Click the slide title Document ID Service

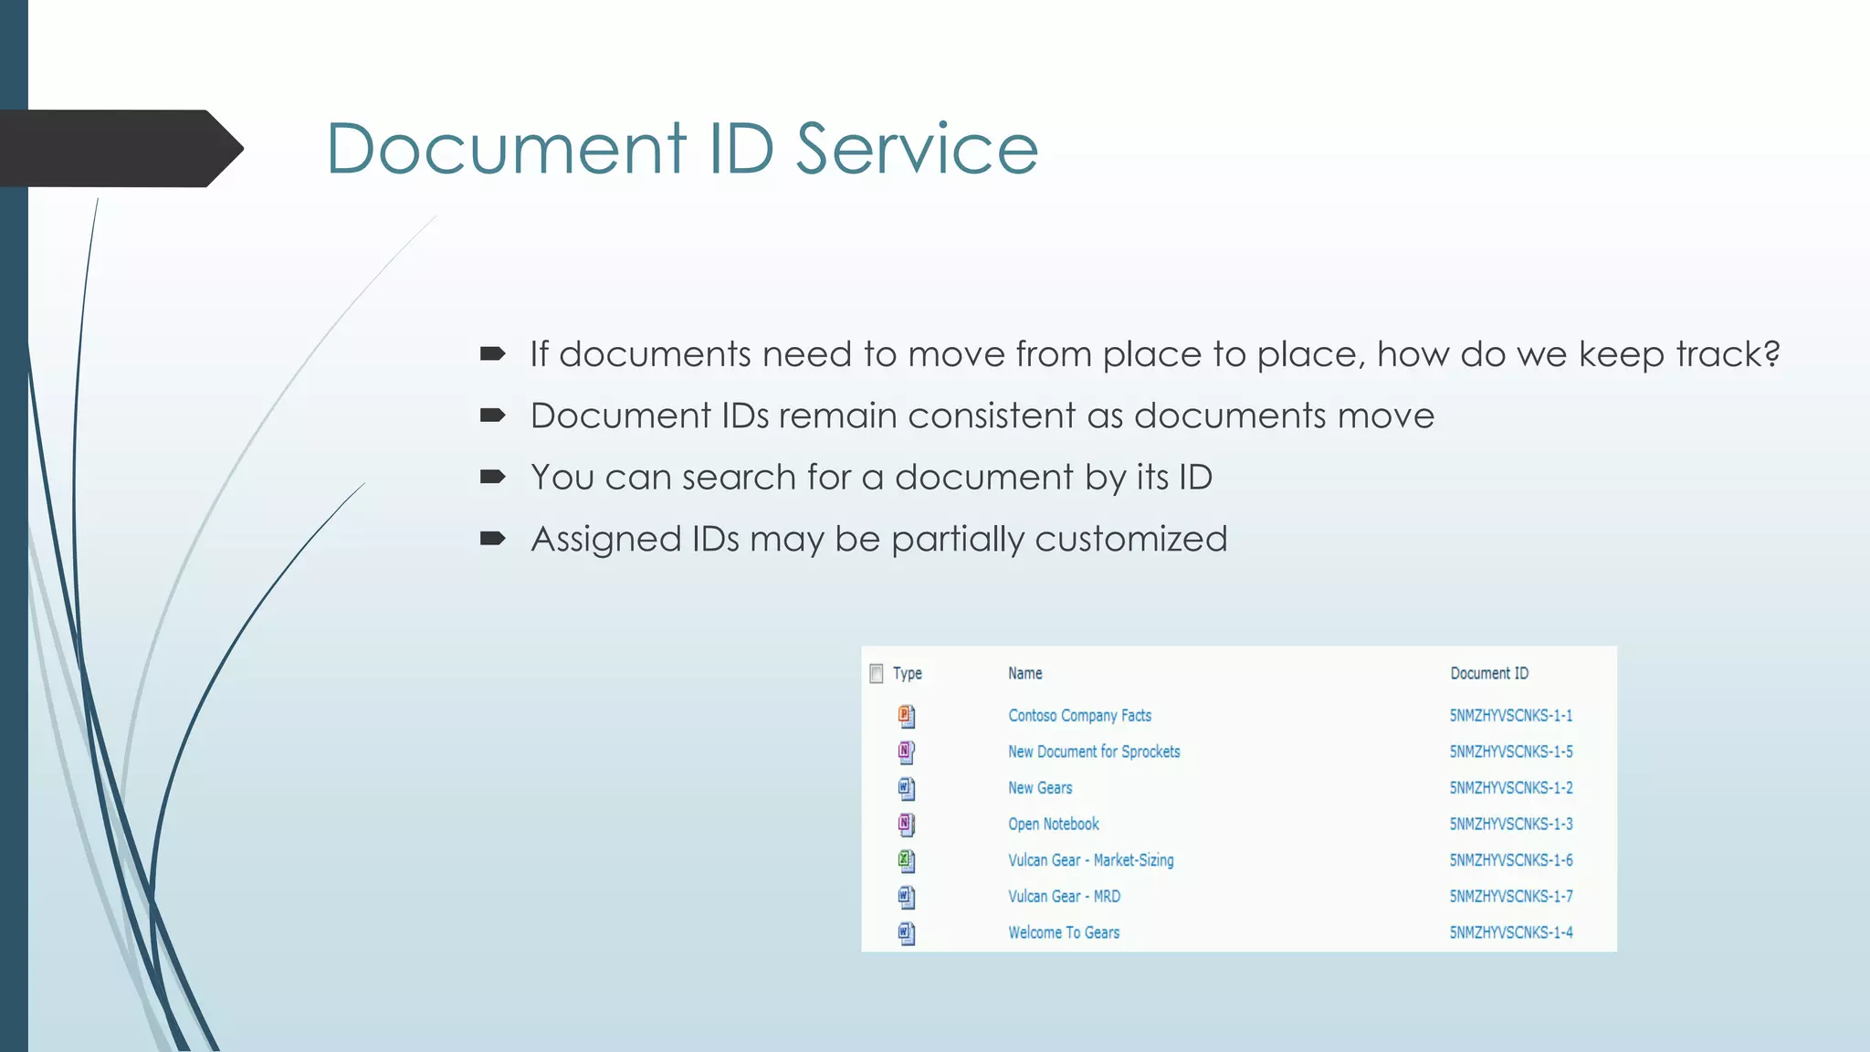pos(682,148)
